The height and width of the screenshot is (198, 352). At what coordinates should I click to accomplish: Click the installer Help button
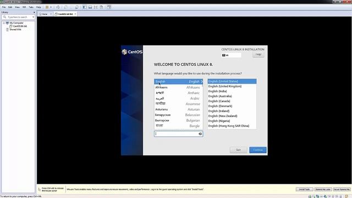click(x=258, y=54)
